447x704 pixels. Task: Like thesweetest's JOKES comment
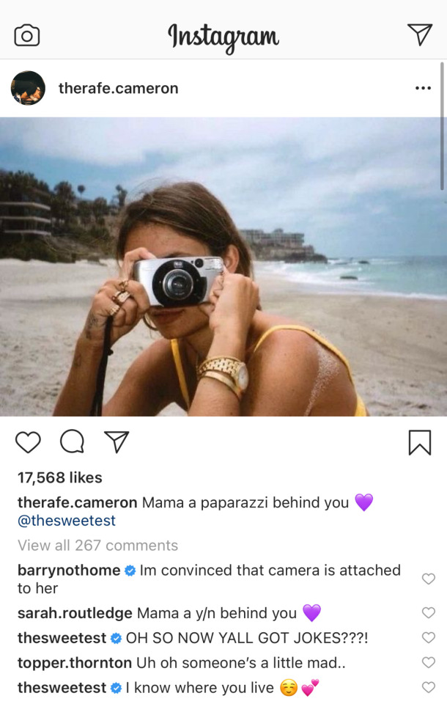coord(429,638)
